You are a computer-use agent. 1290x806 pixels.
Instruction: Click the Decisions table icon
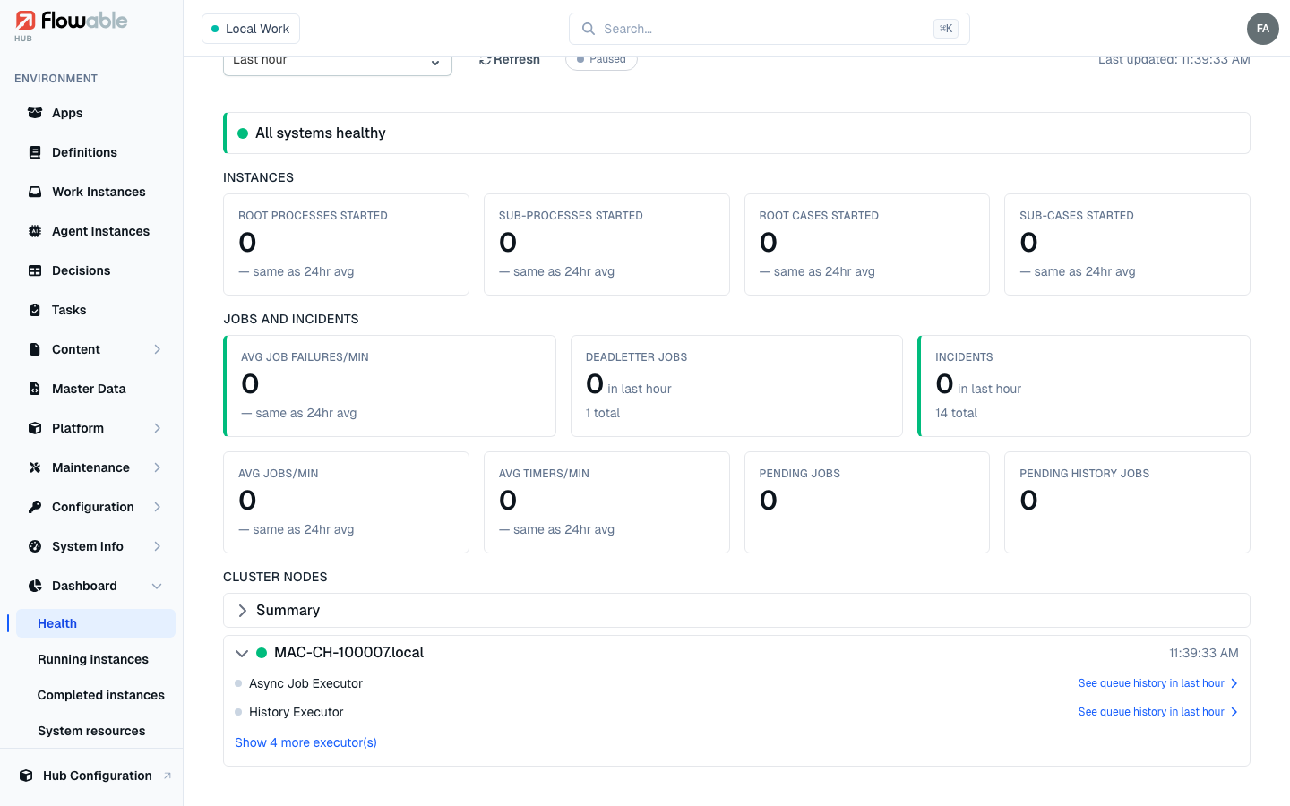(35, 270)
